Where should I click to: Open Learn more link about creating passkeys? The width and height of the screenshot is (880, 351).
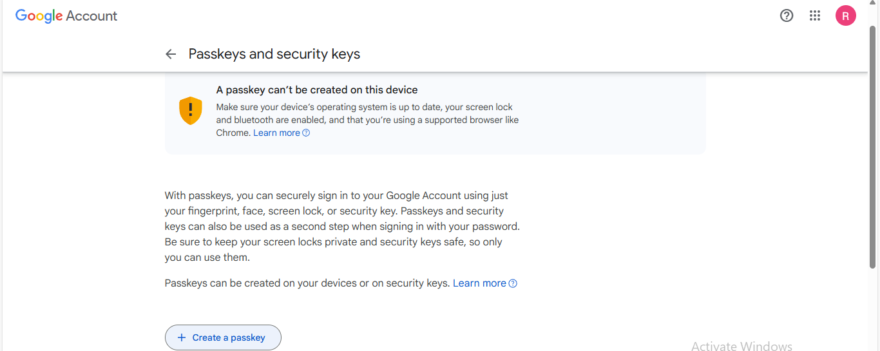(x=479, y=283)
